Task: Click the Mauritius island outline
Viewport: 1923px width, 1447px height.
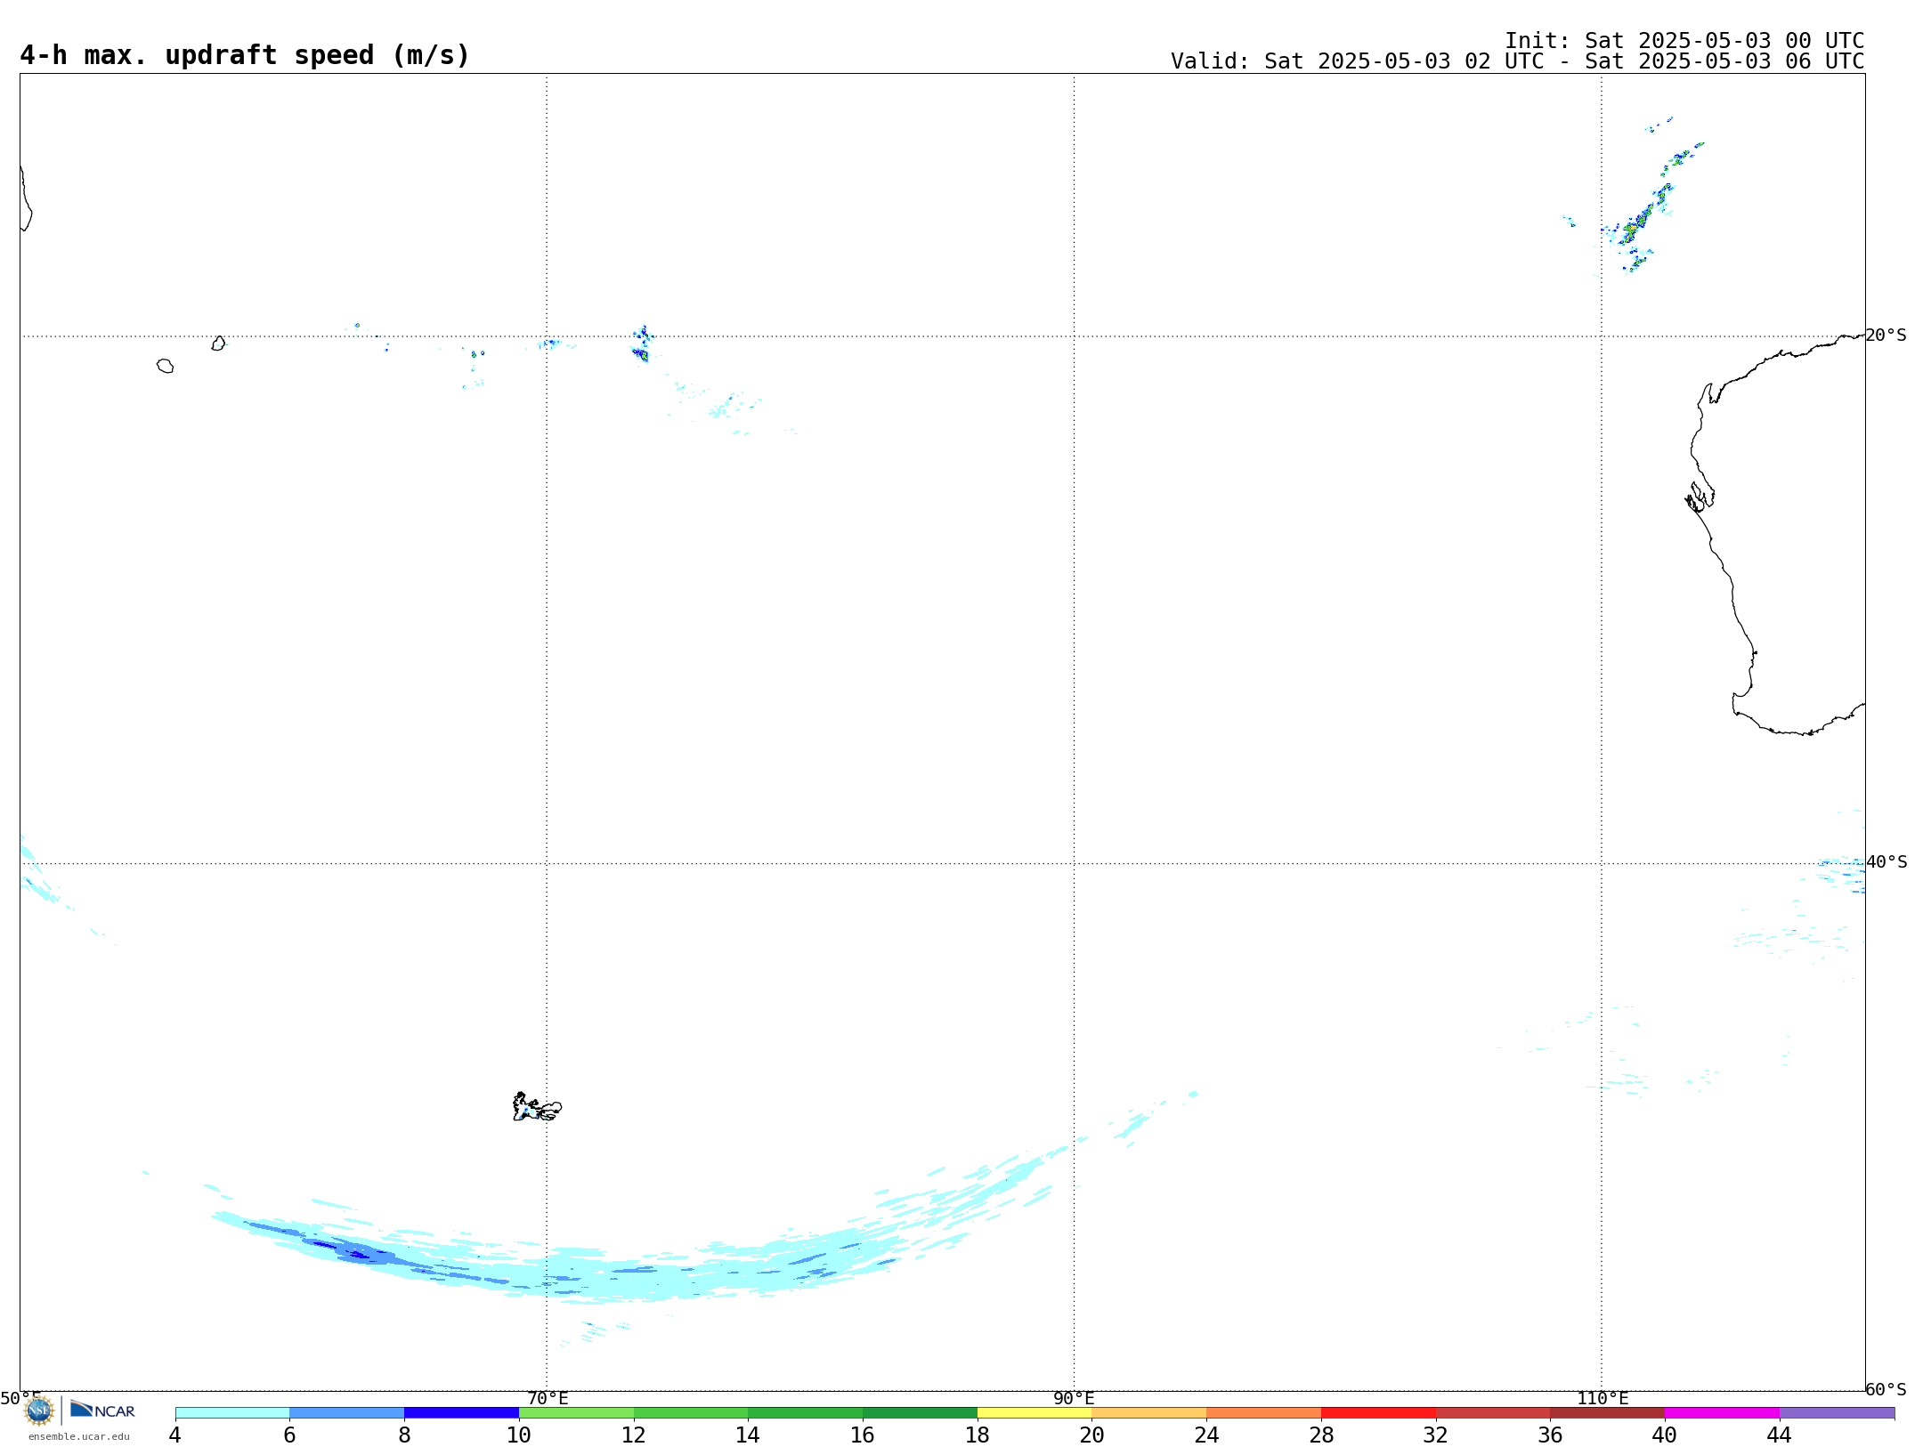Action: 218,344
